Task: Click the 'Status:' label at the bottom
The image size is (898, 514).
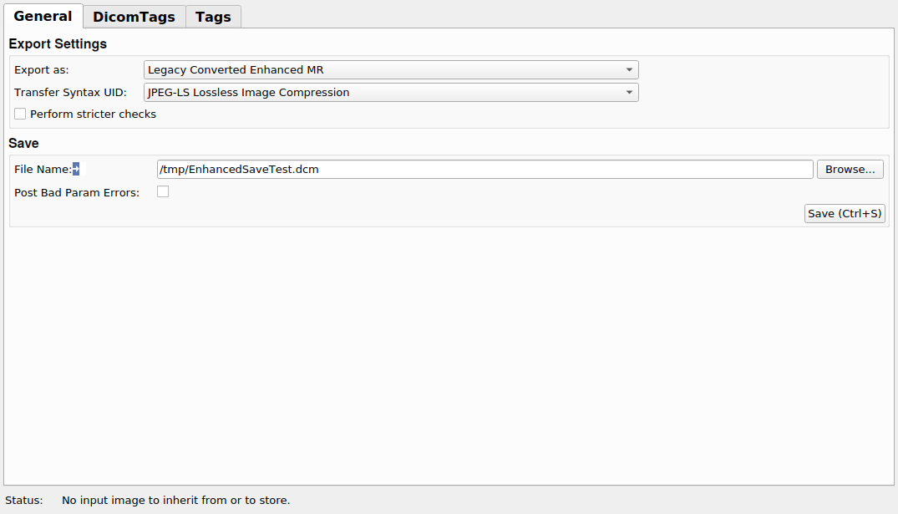Action: pos(23,501)
